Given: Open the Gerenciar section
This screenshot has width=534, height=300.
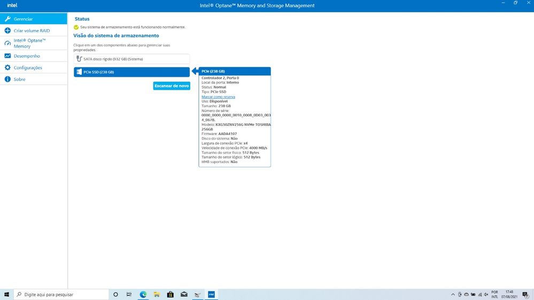Looking at the screenshot, I should point(33,19).
